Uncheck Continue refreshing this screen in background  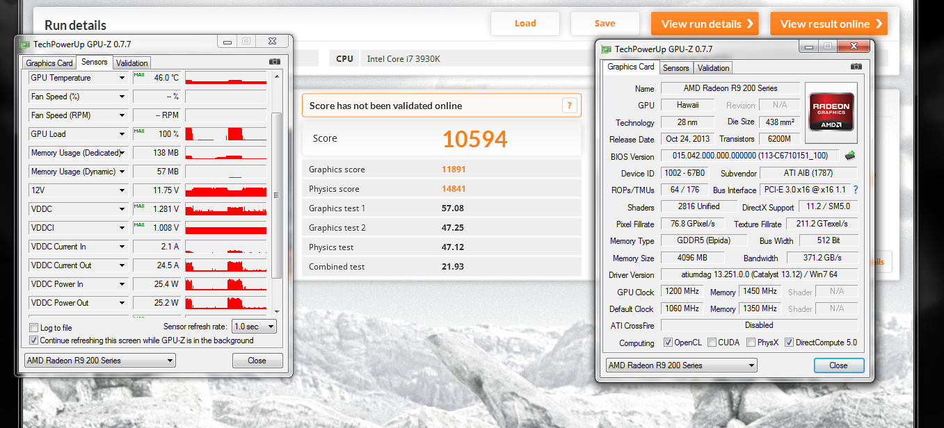click(x=33, y=340)
